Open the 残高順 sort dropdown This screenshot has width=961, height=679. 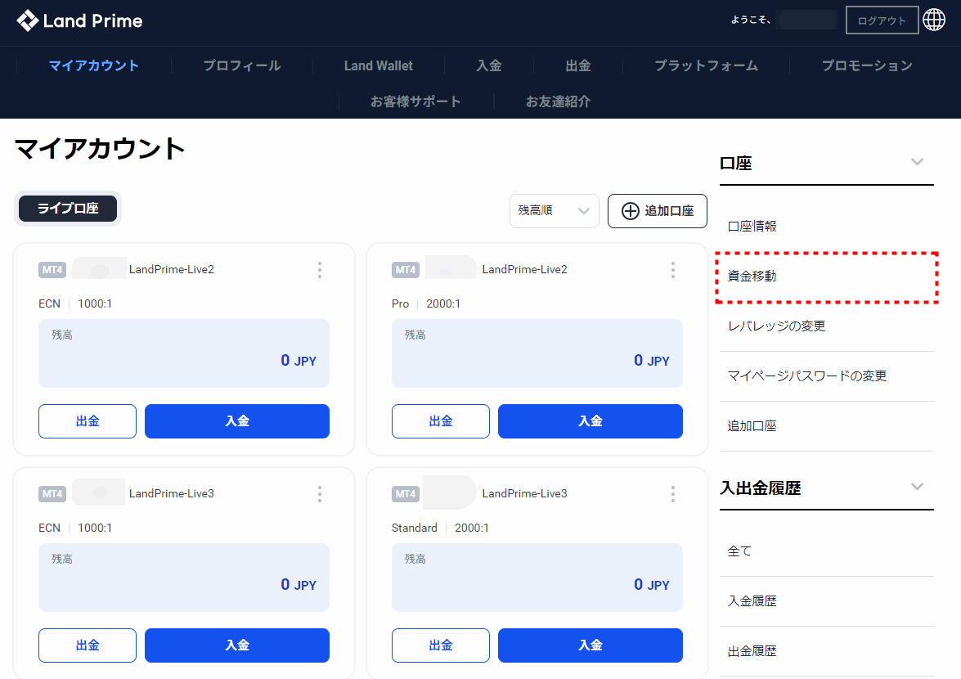tap(554, 211)
